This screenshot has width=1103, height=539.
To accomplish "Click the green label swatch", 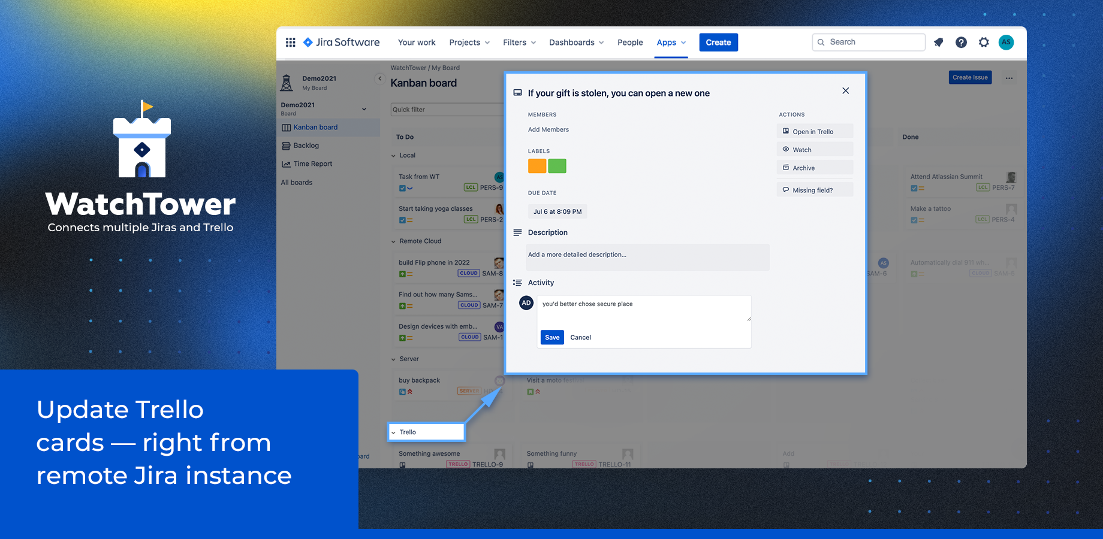I will (557, 166).
